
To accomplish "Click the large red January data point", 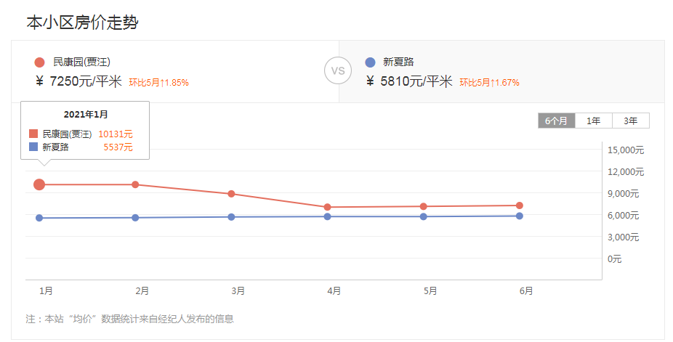I will pos(39,184).
